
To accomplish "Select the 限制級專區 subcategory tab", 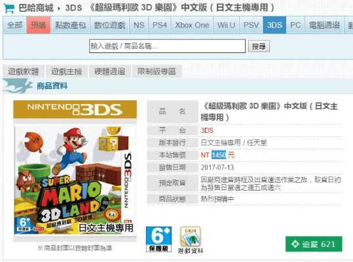I will coord(157,71).
